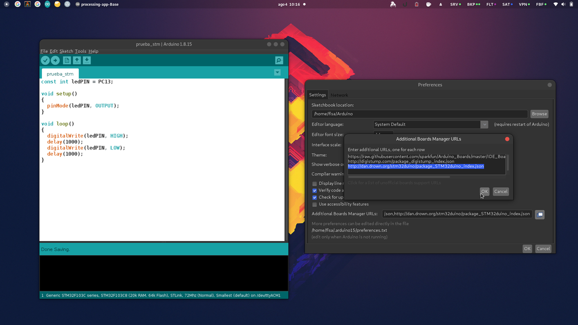Switch to Network tab in Preferences

click(339, 95)
